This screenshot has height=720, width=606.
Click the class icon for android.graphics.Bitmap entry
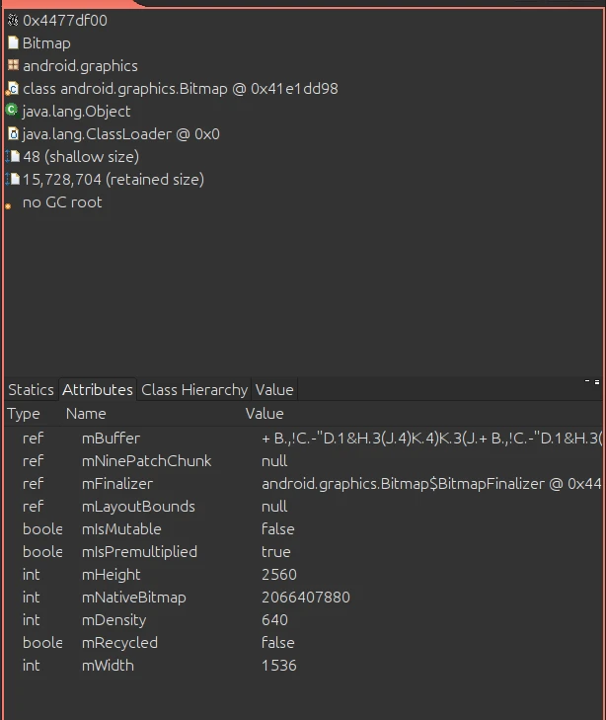pos(13,88)
